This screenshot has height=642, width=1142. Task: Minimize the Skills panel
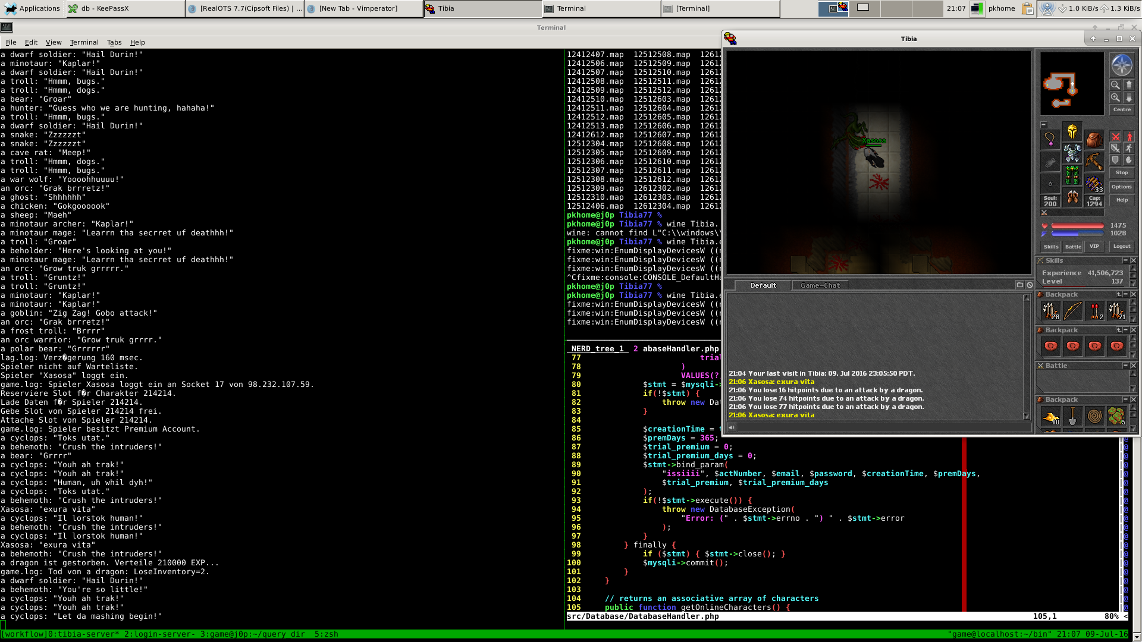[x=1125, y=260]
